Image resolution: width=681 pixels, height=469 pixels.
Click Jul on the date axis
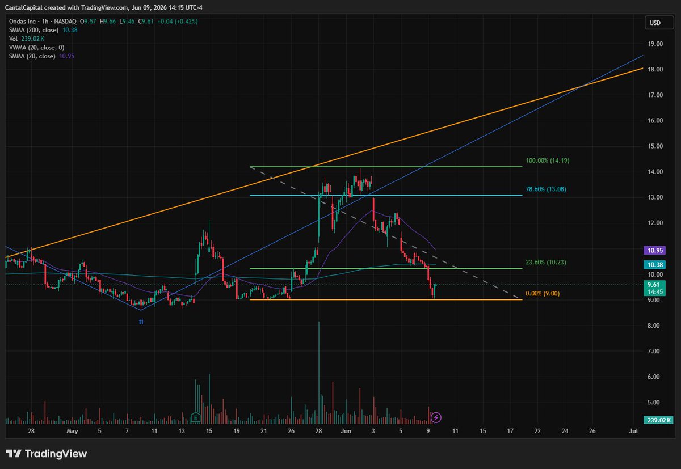pyautogui.click(x=634, y=431)
